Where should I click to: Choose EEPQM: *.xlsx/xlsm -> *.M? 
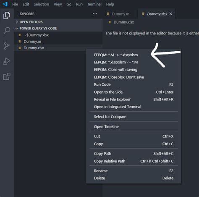click(x=134, y=62)
